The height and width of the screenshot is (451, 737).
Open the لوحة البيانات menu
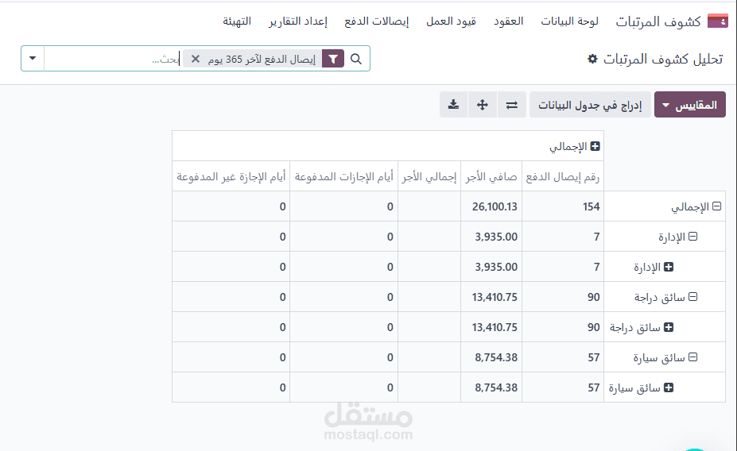point(569,21)
